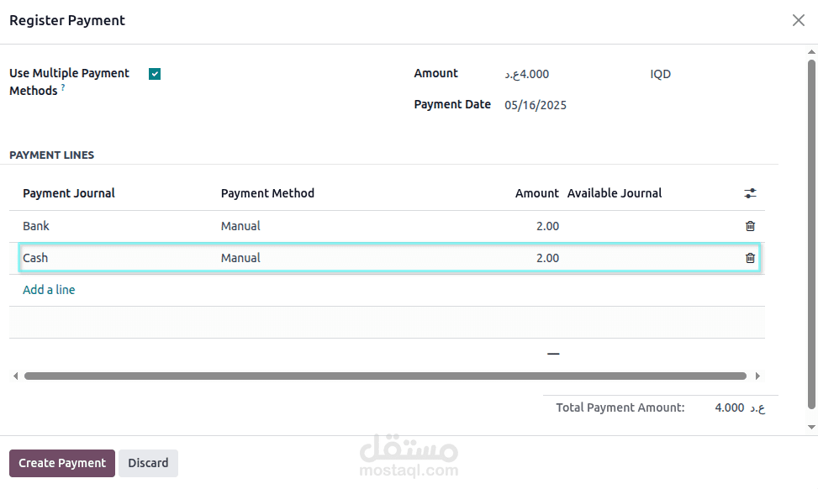Sort by Amount column header
Viewport: 818px width, 489px height.
536,193
